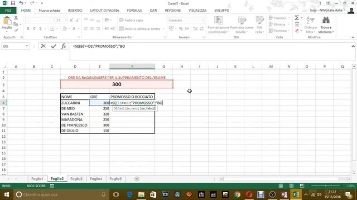Select the Foglio3 sheet tab
The image size is (357, 200).
pyautogui.click(x=76, y=179)
